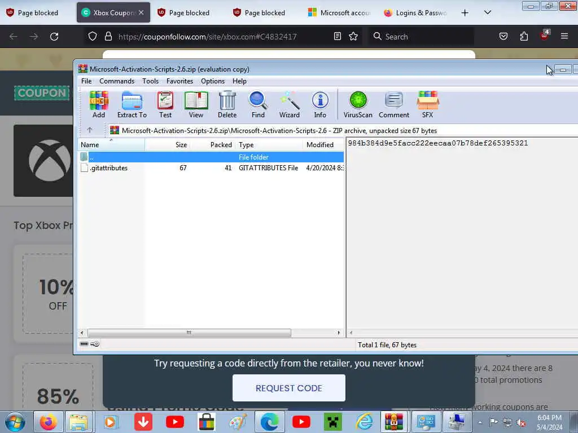This screenshot has width=578, height=433.
Task: Click the Firefox tracking protection shield icon
Action: pos(93,37)
